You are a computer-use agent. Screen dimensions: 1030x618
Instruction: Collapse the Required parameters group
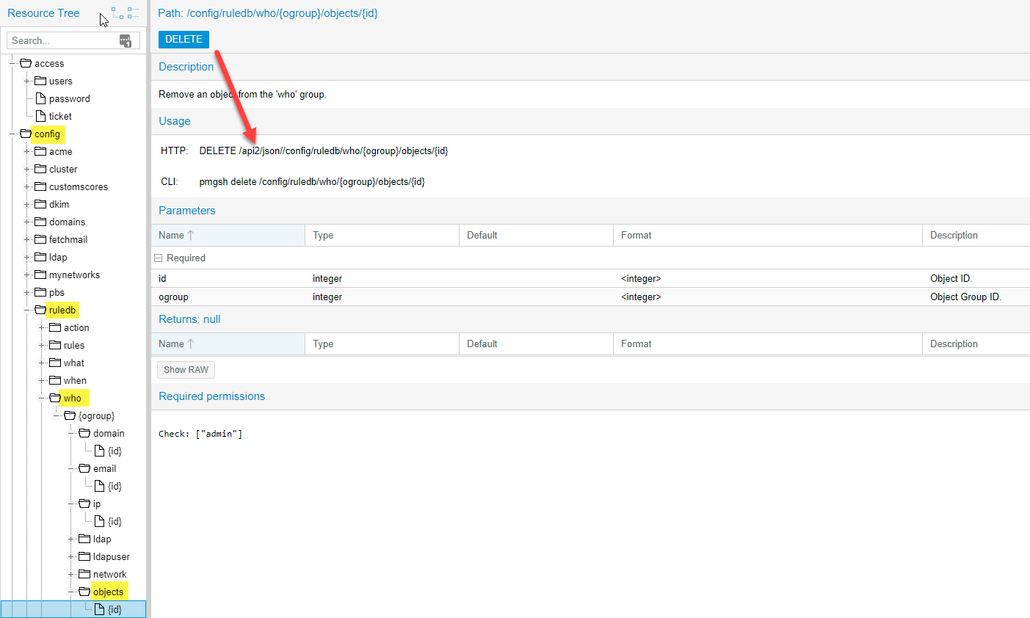click(x=158, y=258)
